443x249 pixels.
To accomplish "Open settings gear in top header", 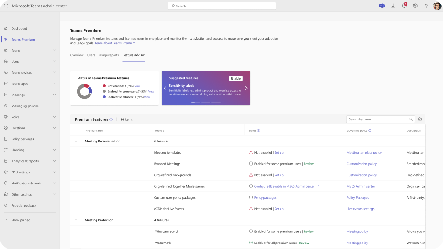I will (415, 6).
